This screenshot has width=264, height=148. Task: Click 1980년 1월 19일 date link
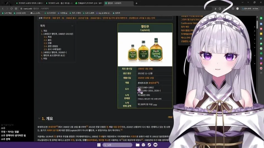(145, 69)
